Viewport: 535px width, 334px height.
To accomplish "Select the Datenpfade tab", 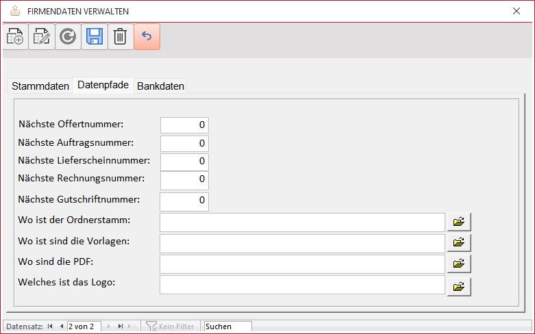I will [x=103, y=85].
